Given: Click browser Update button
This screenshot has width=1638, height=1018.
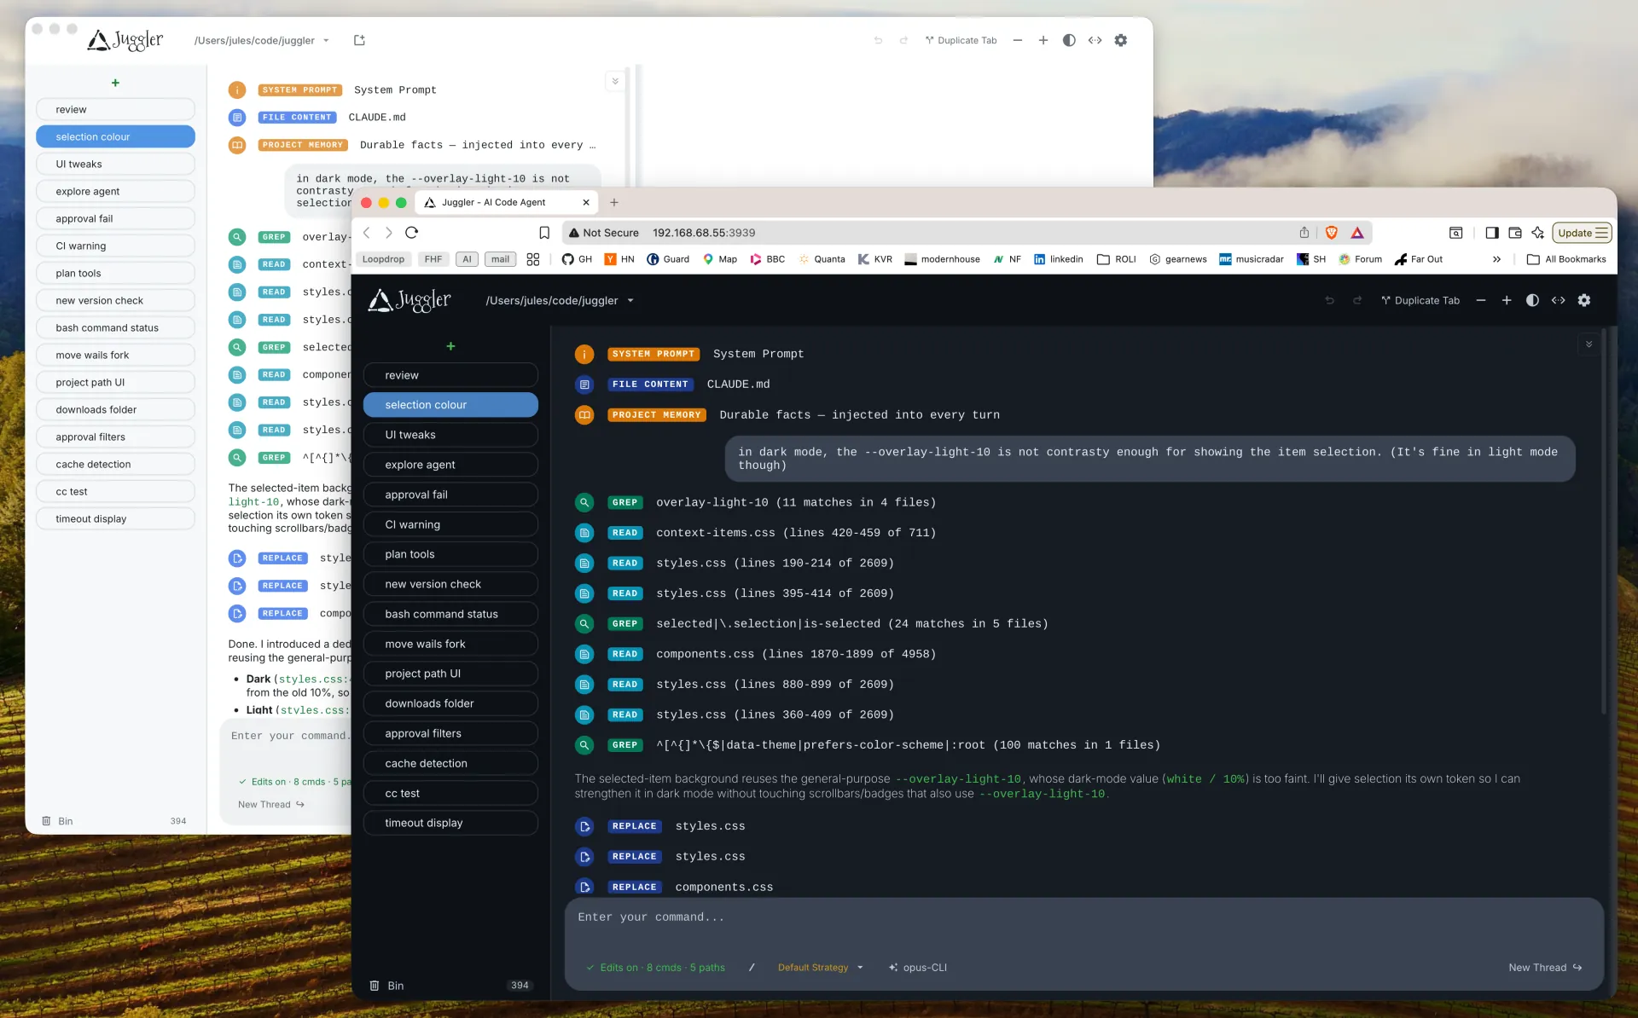Looking at the screenshot, I should point(1582,233).
